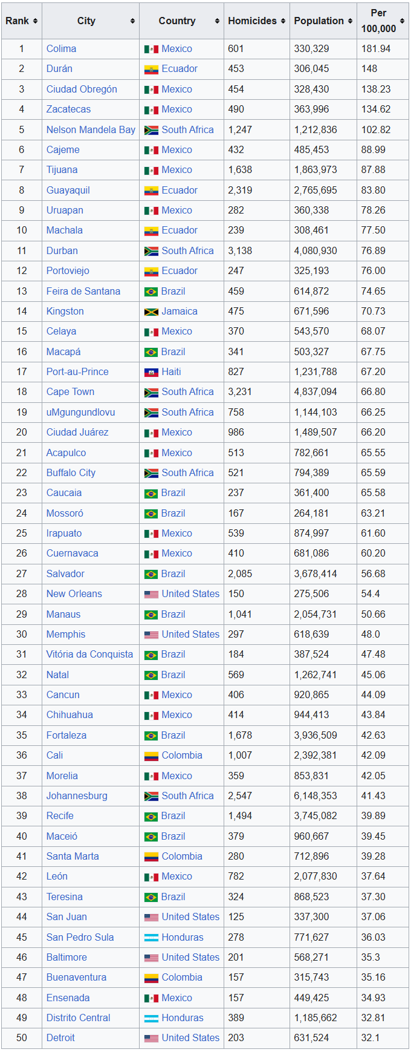Click the Ecuador flag in Durán row

tap(151, 69)
